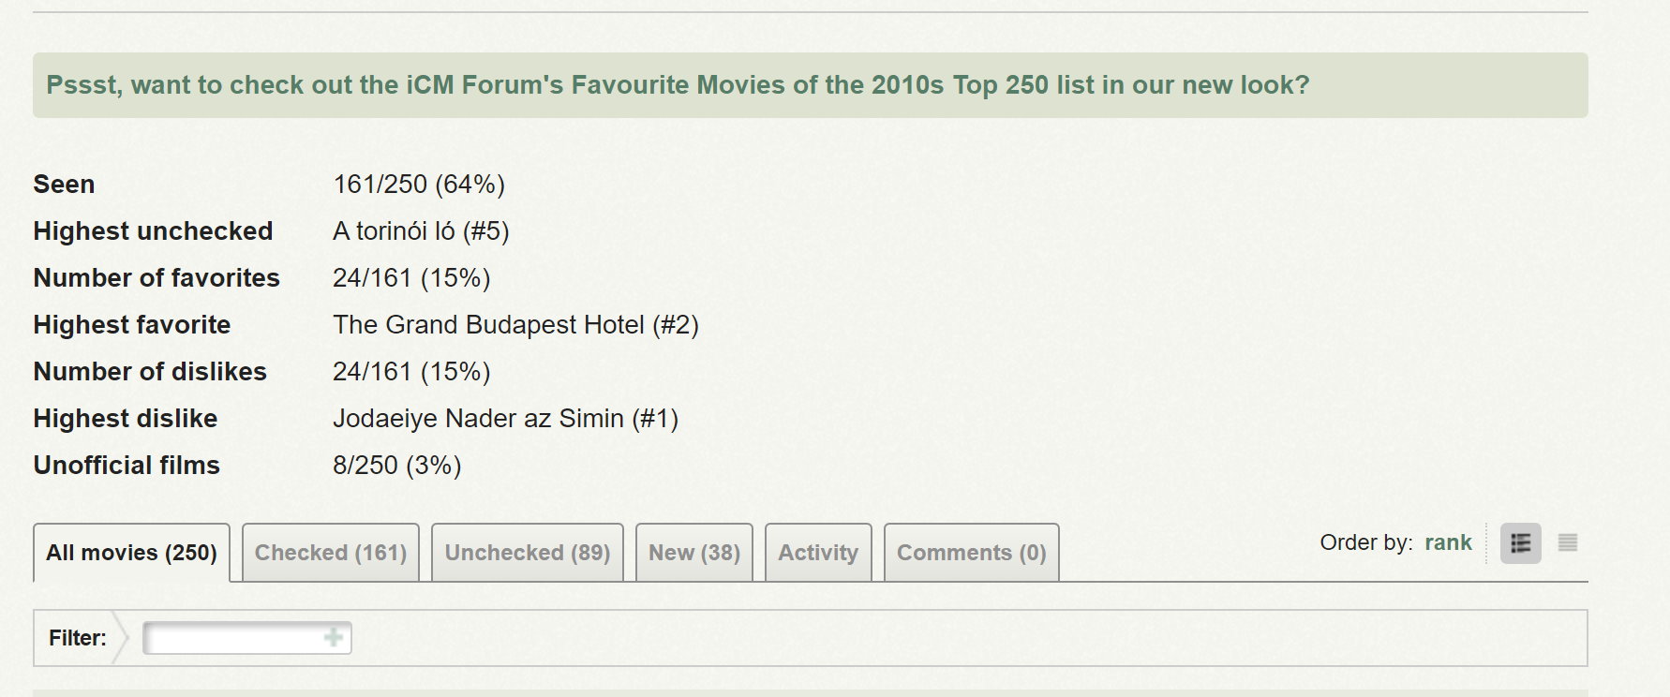Image resolution: width=1670 pixels, height=697 pixels.
Task: Click the Filter: label arrow
Action: tap(120, 638)
